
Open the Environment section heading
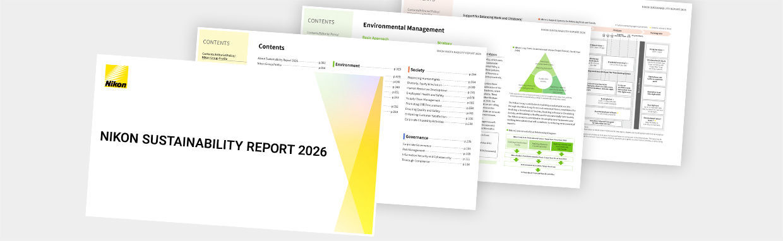coord(347,64)
